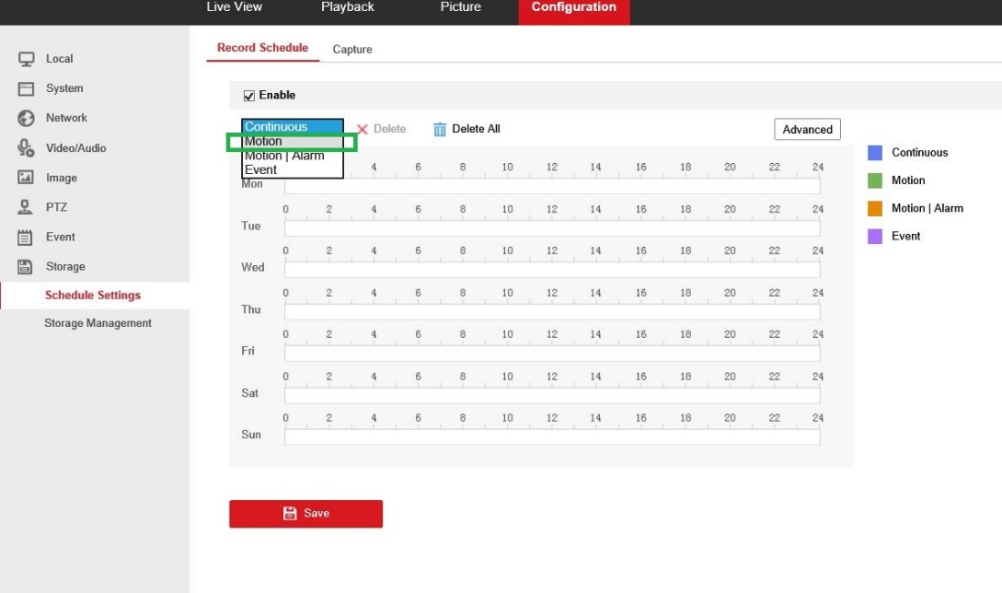Choose Motion | Alarm from the list
The height and width of the screenshot is (593, 1002).
click(x=292, y=156)
